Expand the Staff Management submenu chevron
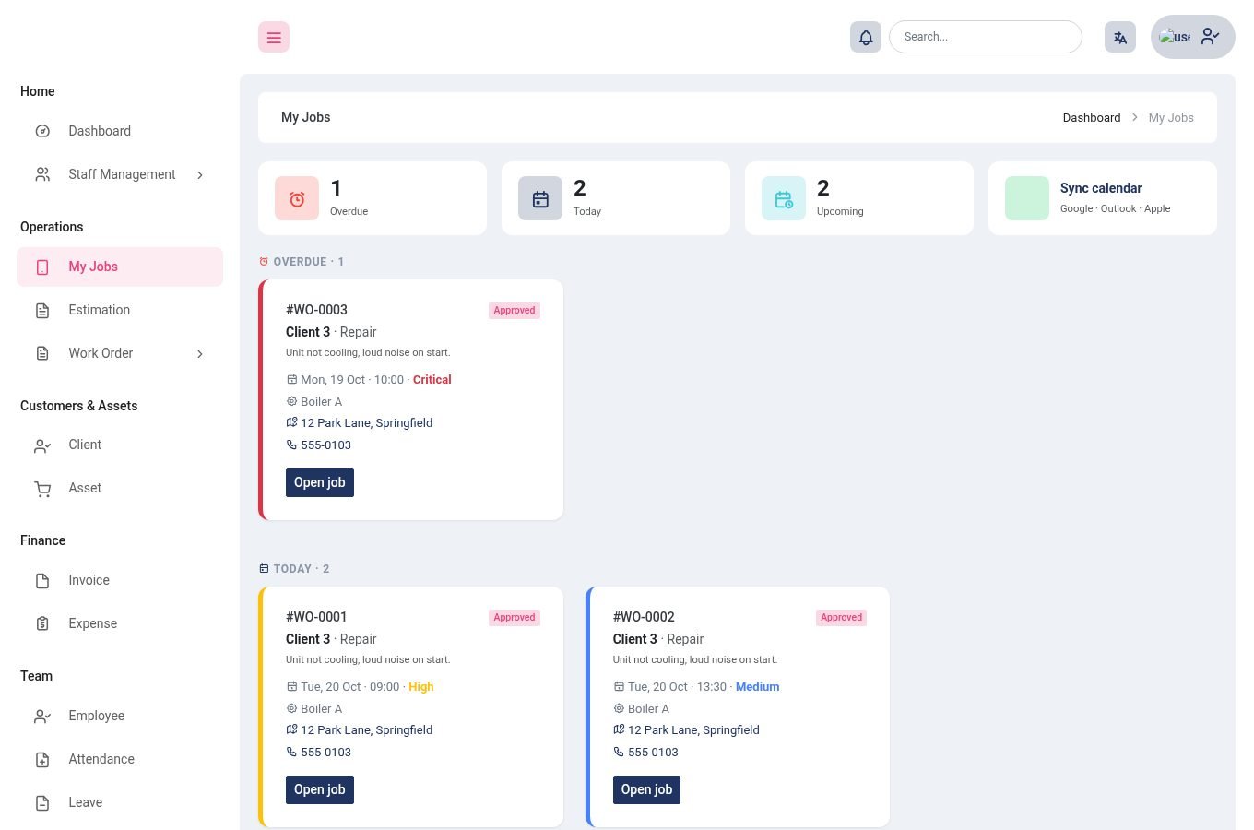 (200, 174)
